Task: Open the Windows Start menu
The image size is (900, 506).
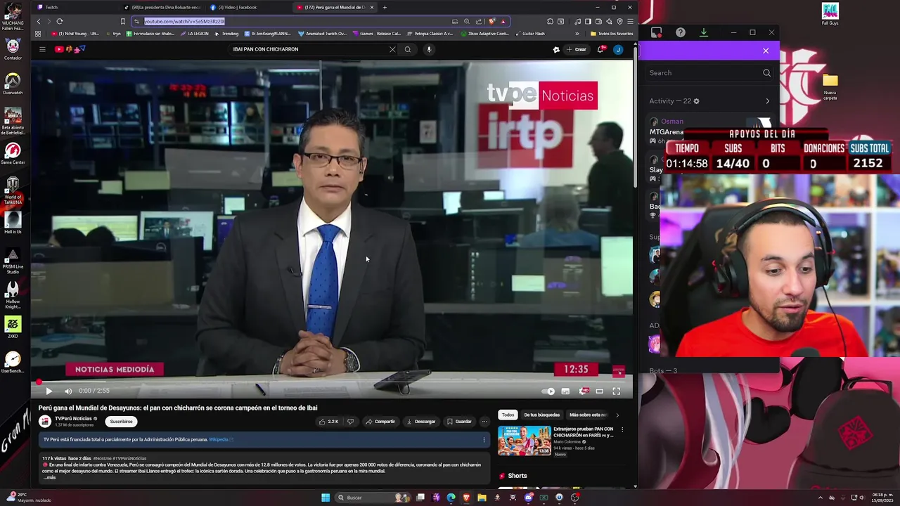Action: tap(326, 498)
